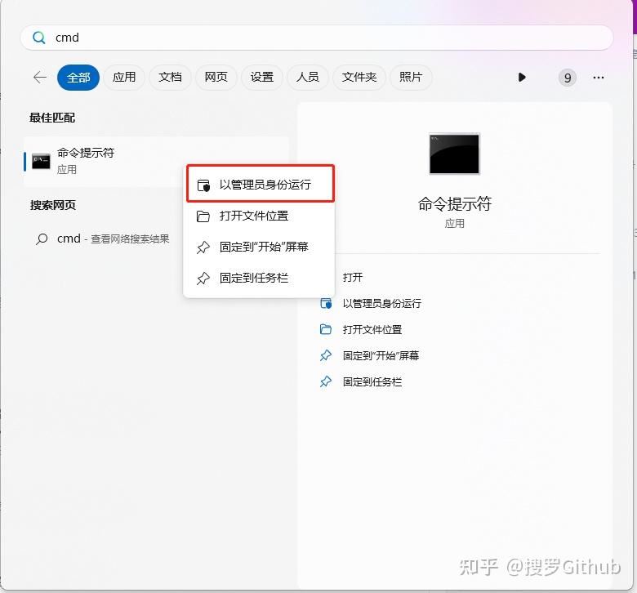The width and height of the screenshot is (637, 593).
Task: Click 固定到任务栏 in preview pane
Action: coord(372,381)
